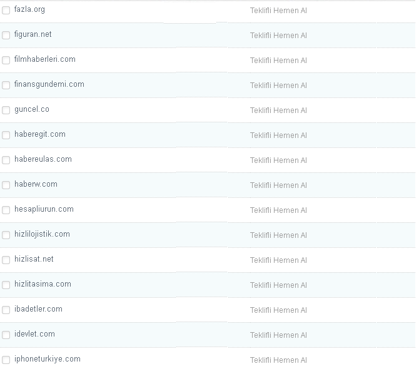
Task: Mark the guncel.co checkbox
Action: (6, 111)
